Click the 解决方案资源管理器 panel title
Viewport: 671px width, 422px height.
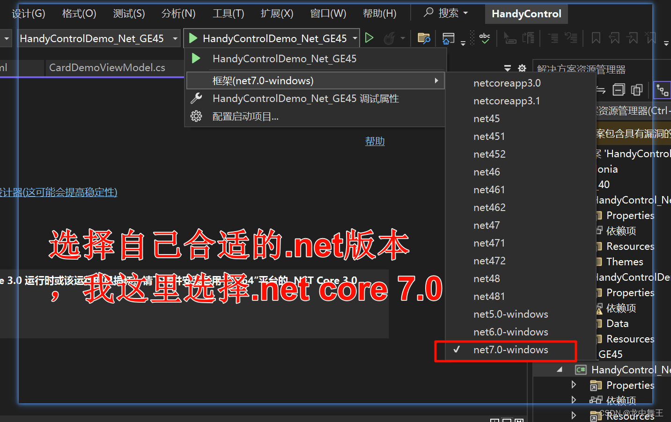pyautogui.click(x=581, y=69)
